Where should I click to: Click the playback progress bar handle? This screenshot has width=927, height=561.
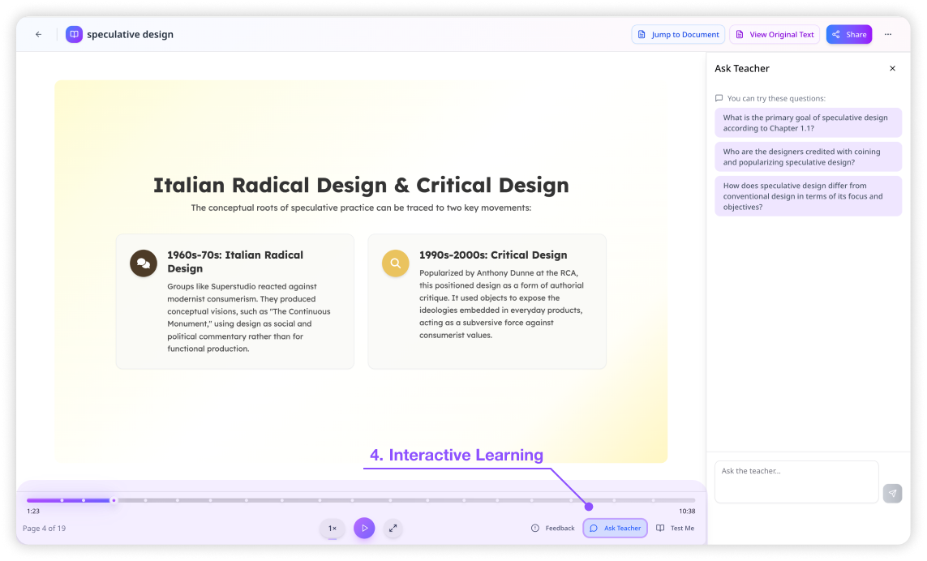114,500
